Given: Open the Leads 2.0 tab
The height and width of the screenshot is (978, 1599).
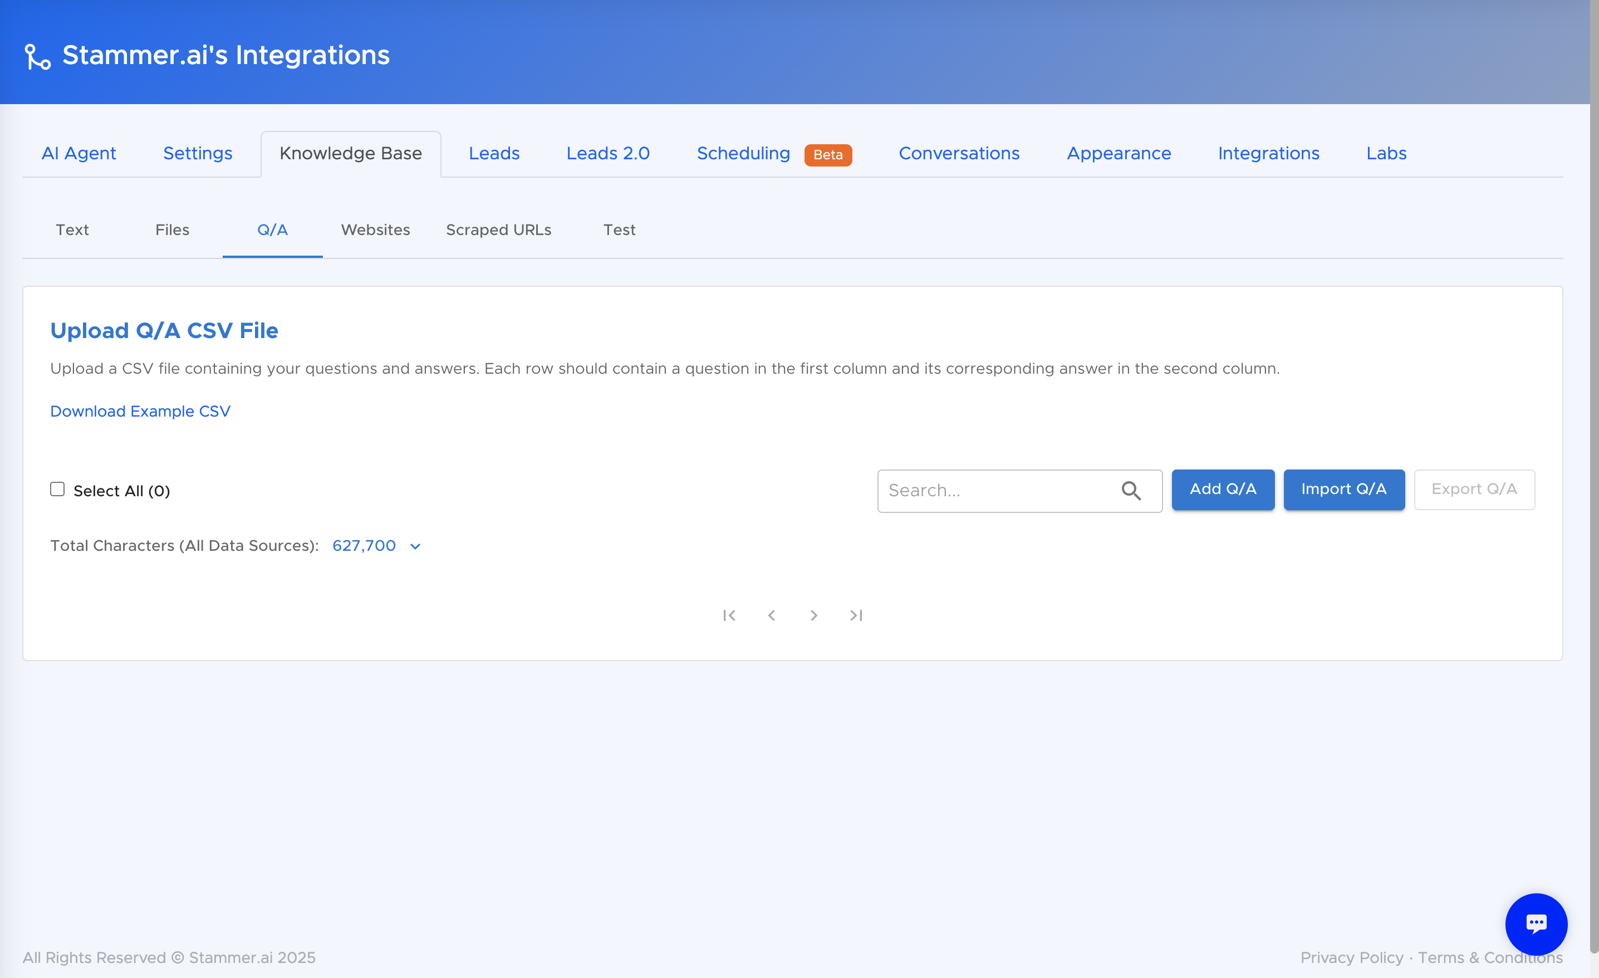Looking at the screenshot, I should [608, 153].
